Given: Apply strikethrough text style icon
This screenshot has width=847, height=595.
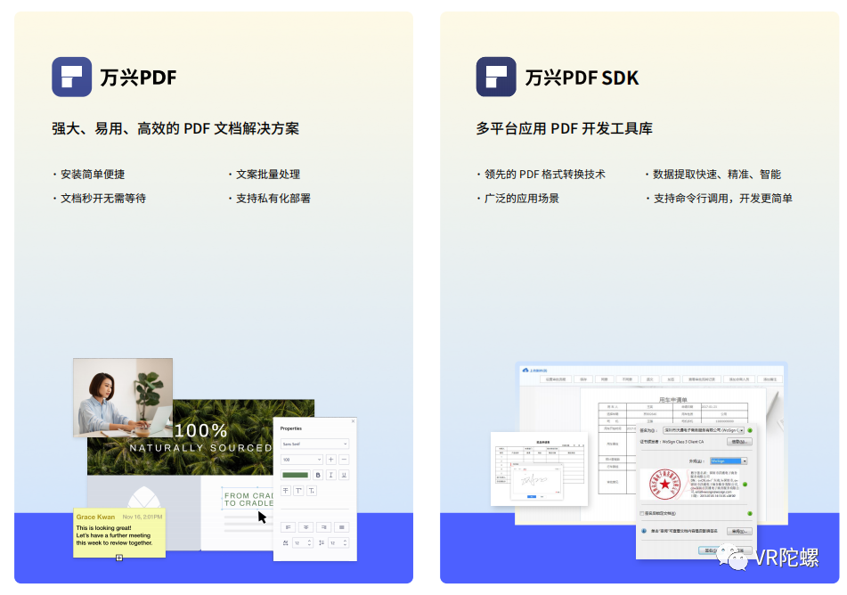Looking at the screenshot, I should tap(286, 491).
